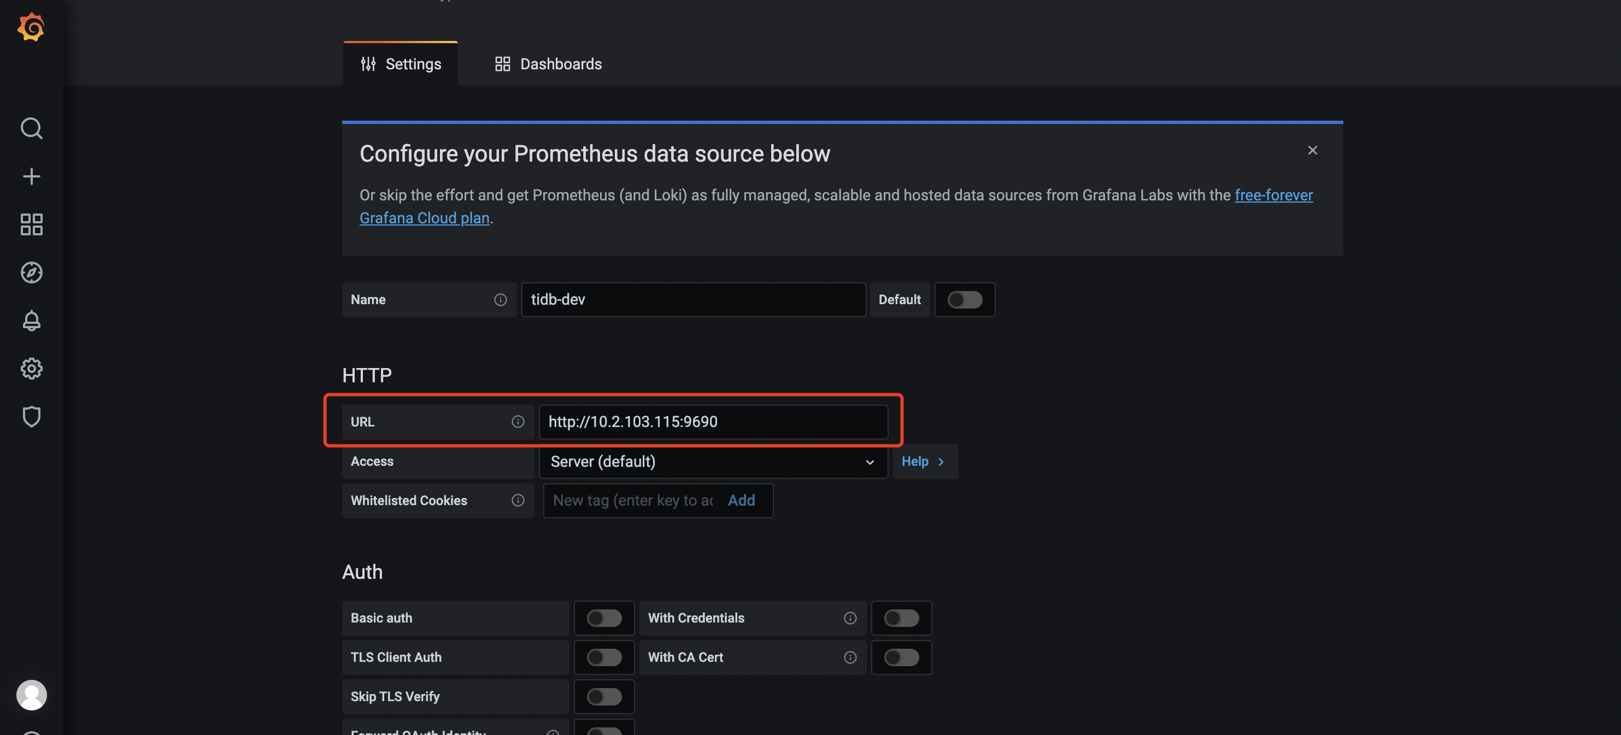Open the Alerting bell icon
The height and width of the screenshot is (735, 1621).
coord(32,321)
